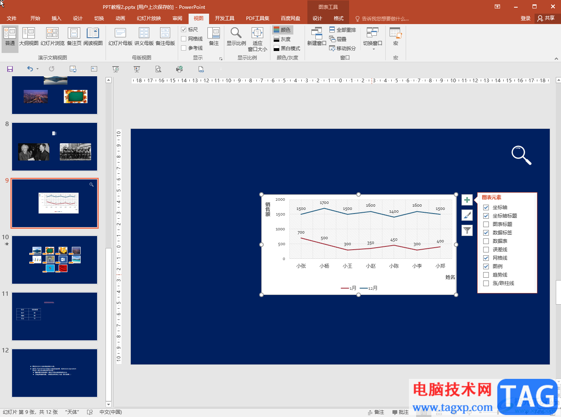Collapse the ribbon with chevron

point(556,59)
